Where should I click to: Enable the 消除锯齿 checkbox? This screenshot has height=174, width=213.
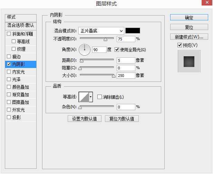point(99,97)
